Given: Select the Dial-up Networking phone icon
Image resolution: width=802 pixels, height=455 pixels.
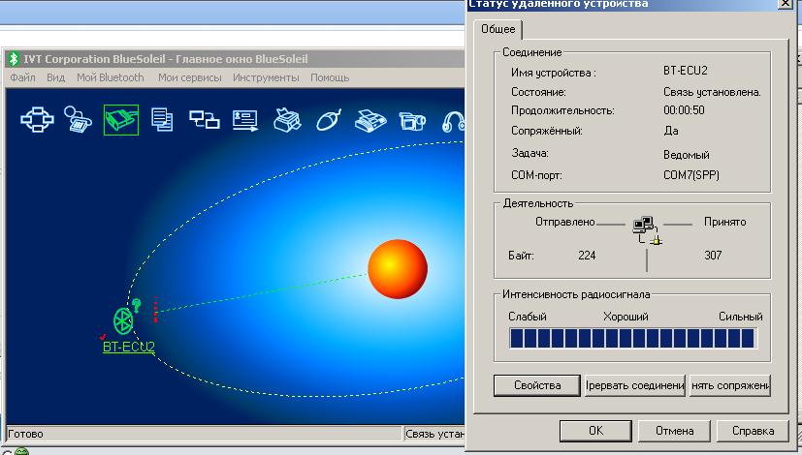Looking at the screenshot, I should pos(78,120).
